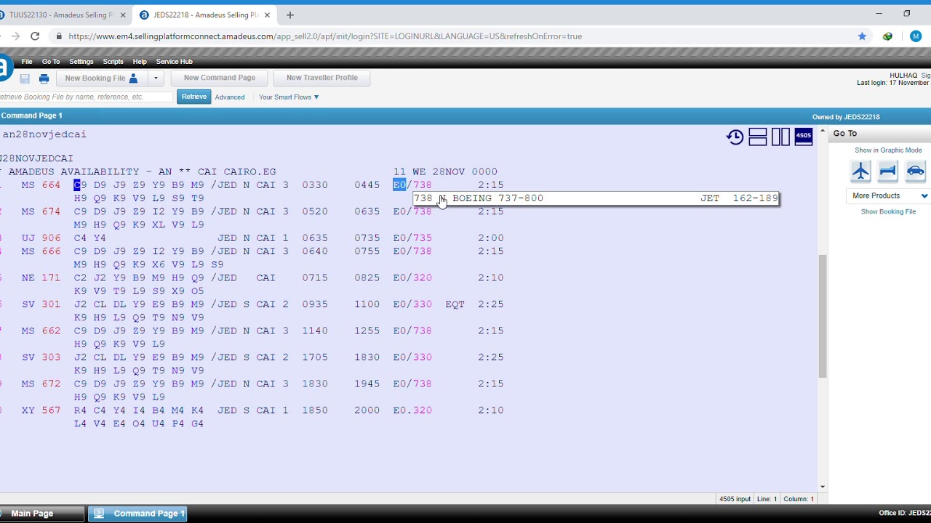
Task: Click the Retrieve button
Action: tap(193, 97)
